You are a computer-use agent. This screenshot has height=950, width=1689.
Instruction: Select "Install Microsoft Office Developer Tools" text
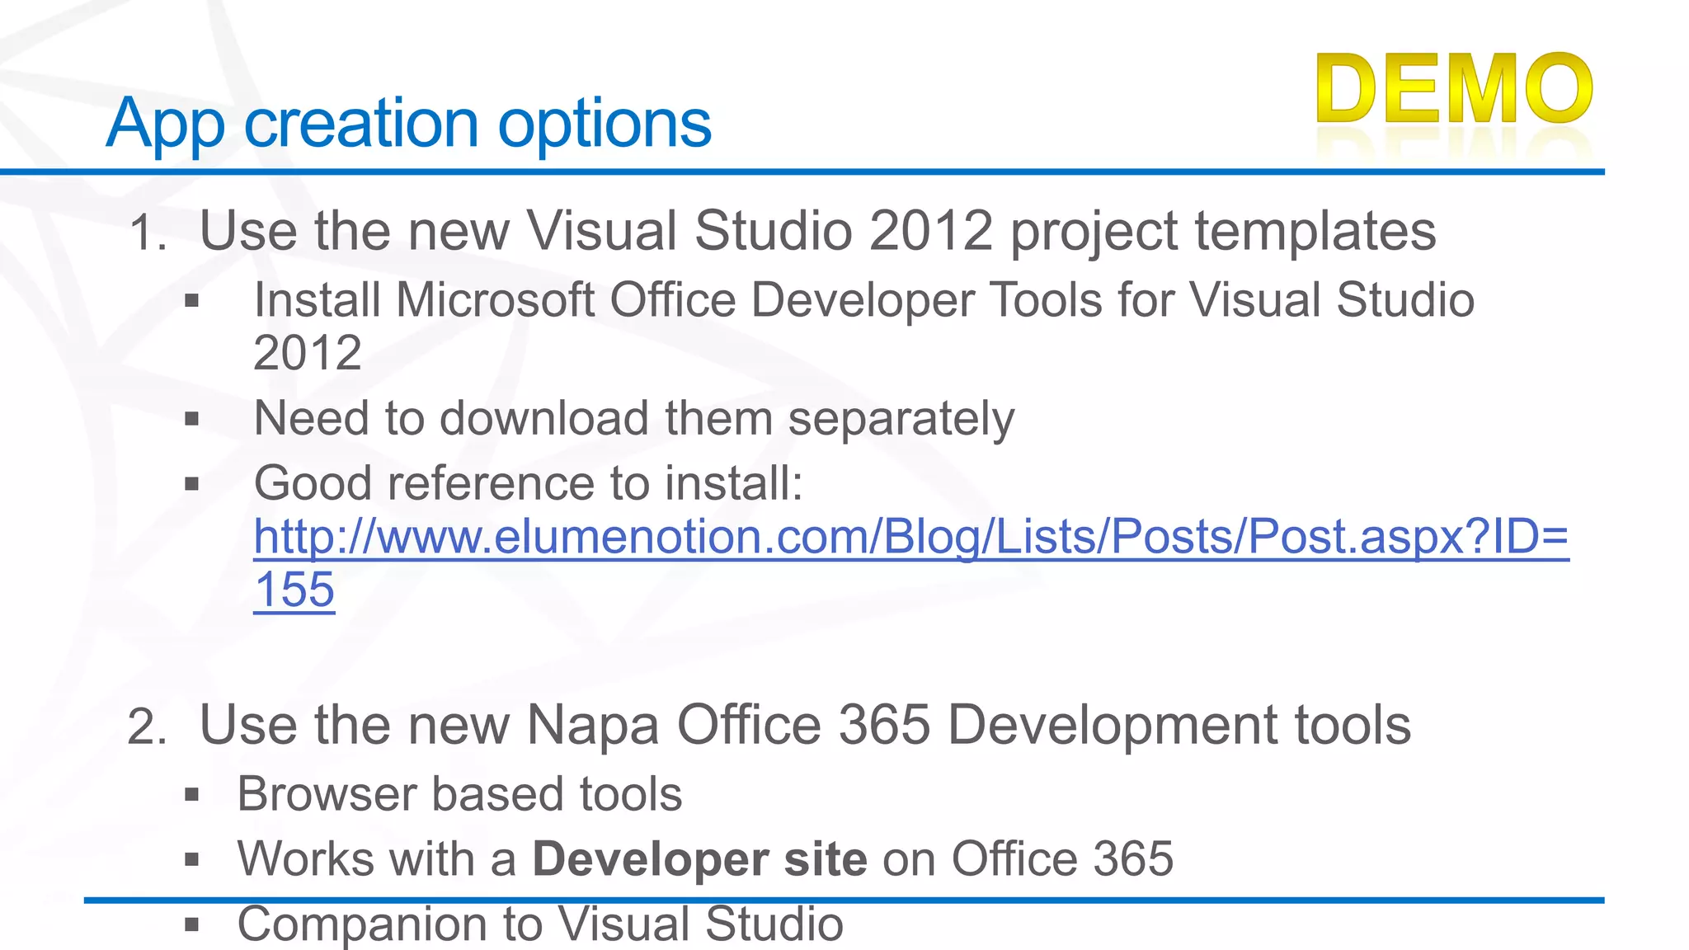863,300
